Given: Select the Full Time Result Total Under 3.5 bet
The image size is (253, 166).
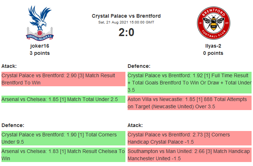Looking at the screenshot, I should (x=189, y=83).
